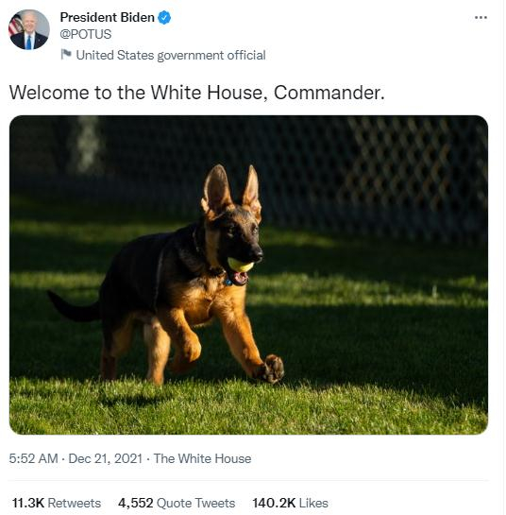
Task: Click the 5:52 AM timestamp
Action: tap(33, 458)
